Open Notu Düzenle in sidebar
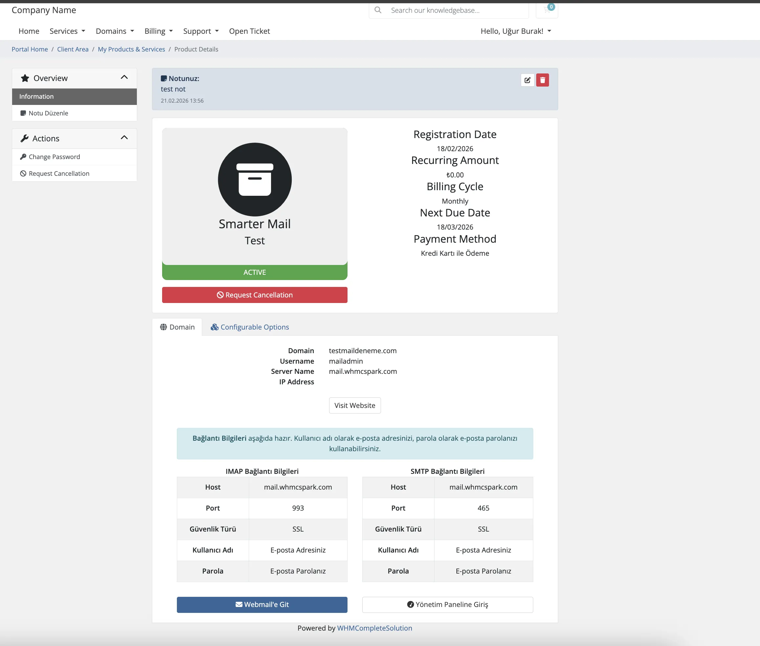The width and height of the screenshot is (760, 646). (74, 113)
